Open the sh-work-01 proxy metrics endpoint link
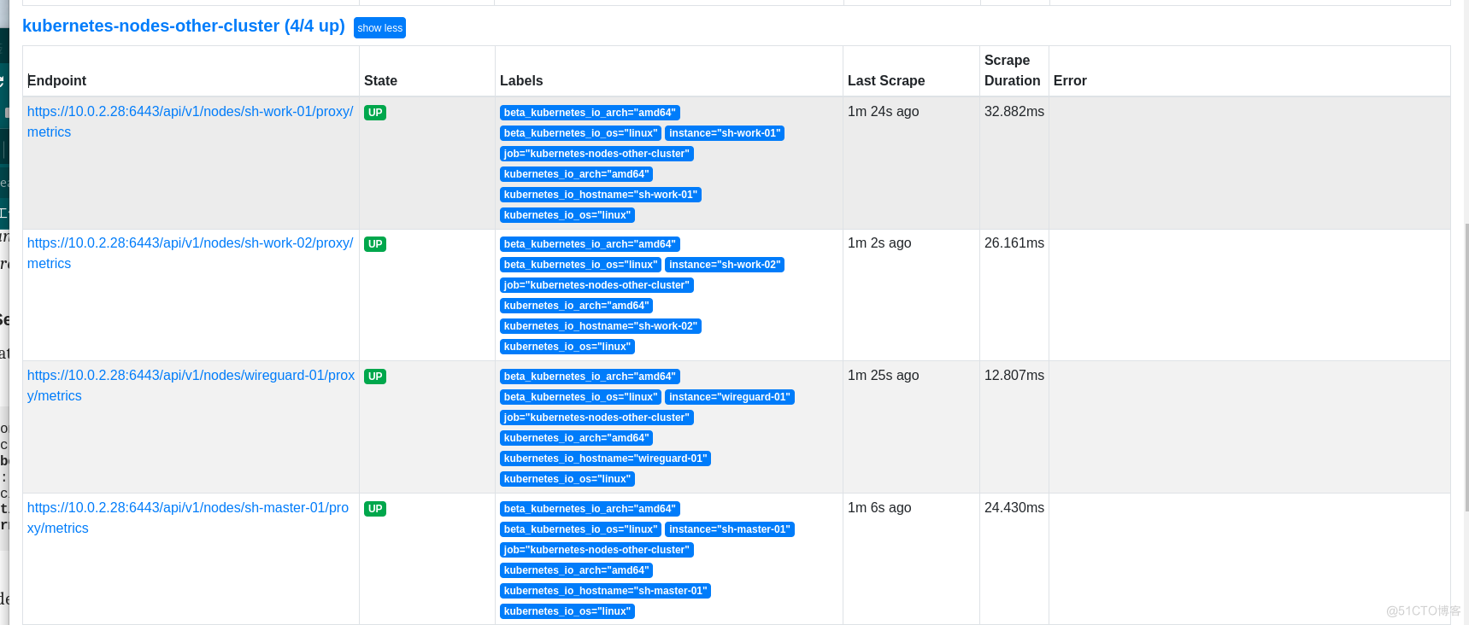The image size is (1469, 625). pos(190,121)
